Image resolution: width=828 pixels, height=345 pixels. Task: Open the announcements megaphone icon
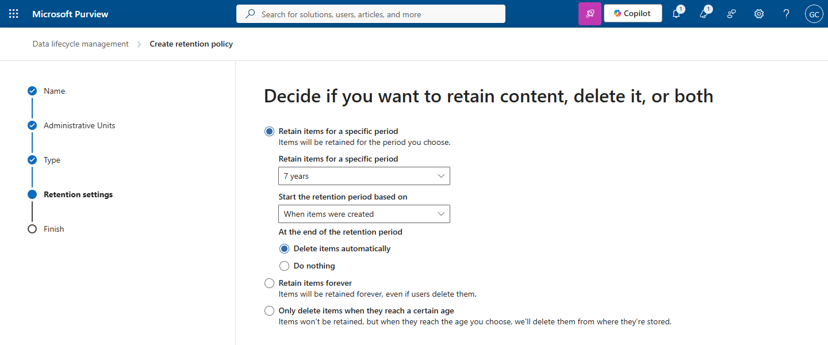pos(704,14)
